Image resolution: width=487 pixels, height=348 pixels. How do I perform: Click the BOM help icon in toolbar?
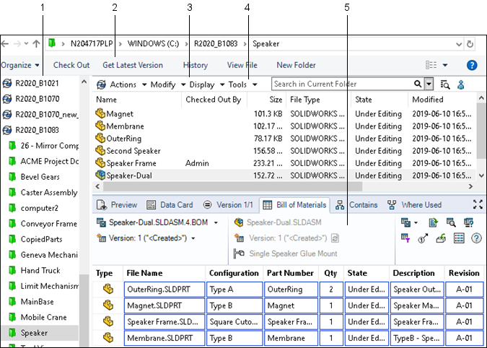(x=476, y=238)
